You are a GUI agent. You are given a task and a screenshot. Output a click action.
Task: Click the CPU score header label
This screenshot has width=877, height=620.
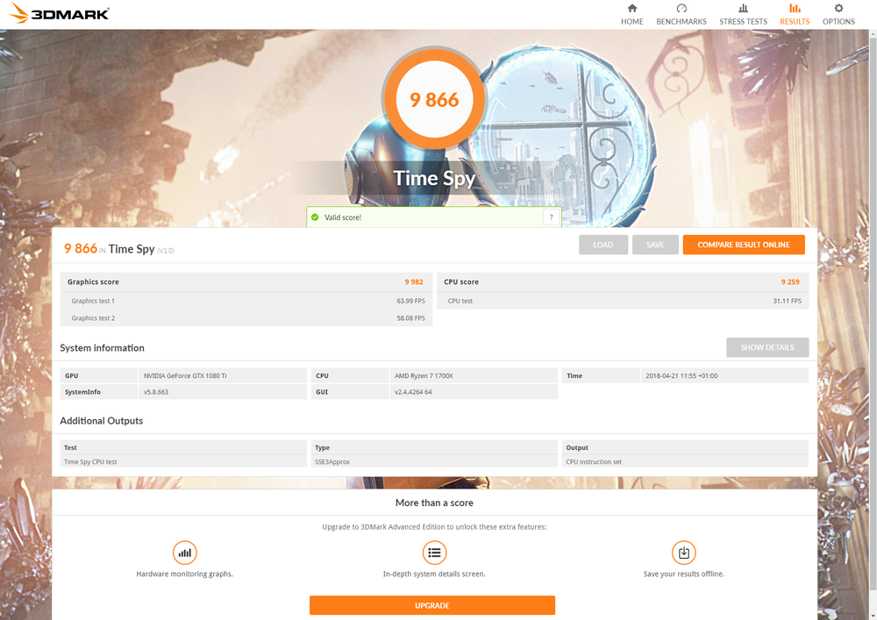[x=461, y=281]
